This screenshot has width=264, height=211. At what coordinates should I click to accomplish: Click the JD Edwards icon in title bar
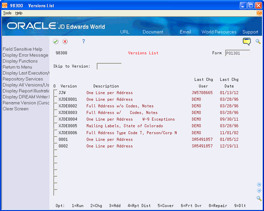[x=5, y=6]
